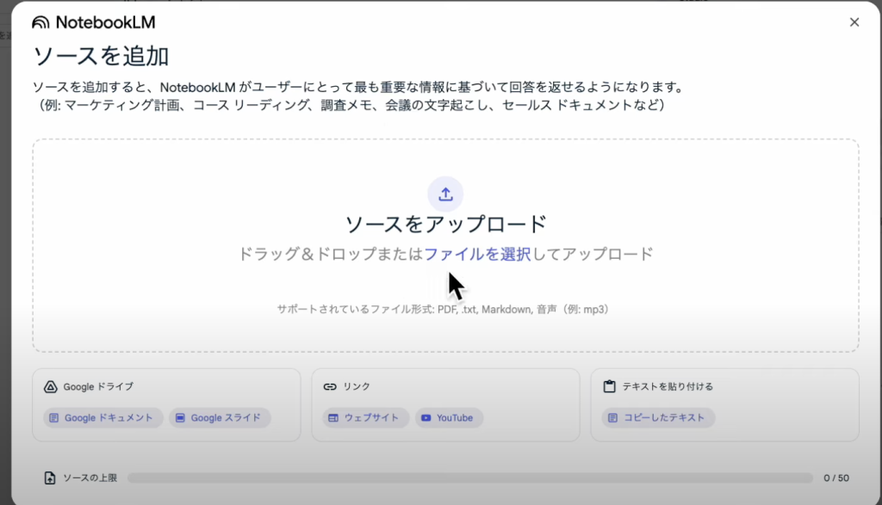Click the ソースを追加 dialog title
This screenshot has height=505, width=882.
102,56
